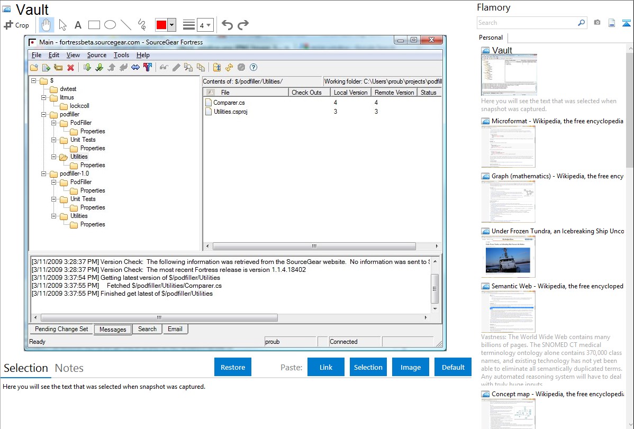Switch to the Notes tab
The image size is (634, 429).
[x=69, y=368]
